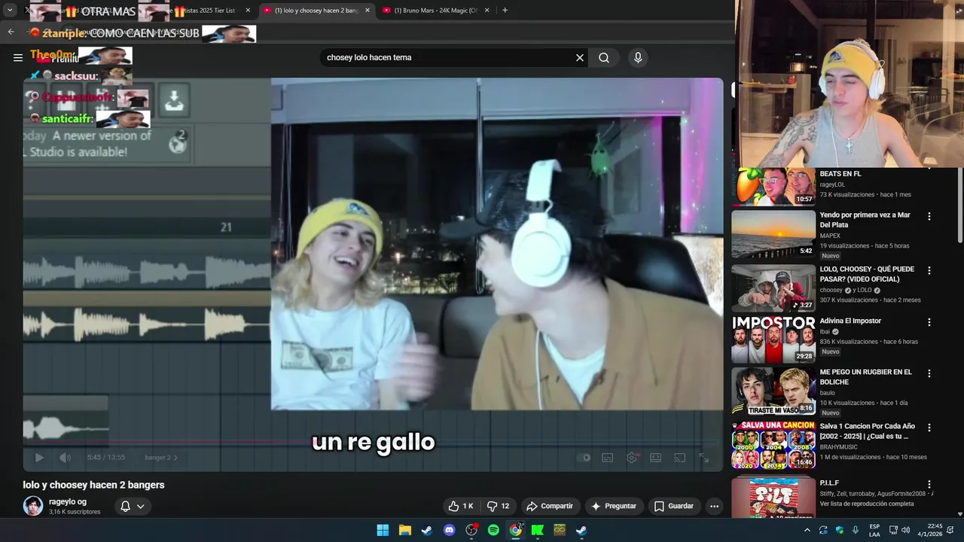The image size is (964, 542).
Task: Open 'Salva 1 Cancion Por Cada Año' video
Action: [773, 446]
